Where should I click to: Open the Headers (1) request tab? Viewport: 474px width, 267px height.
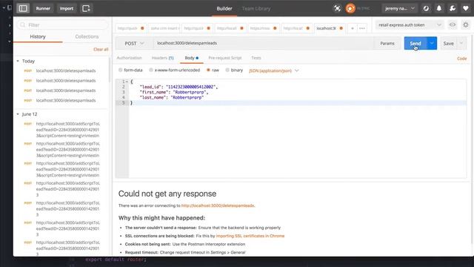click(x=163, y=58)
